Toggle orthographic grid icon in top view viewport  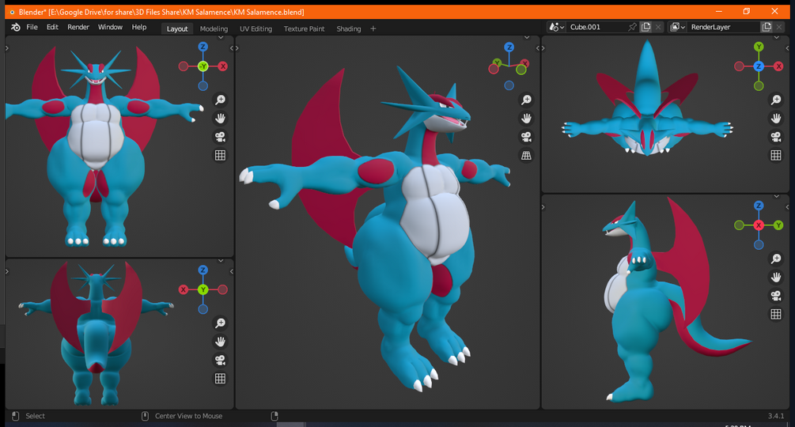pos(776,156)
